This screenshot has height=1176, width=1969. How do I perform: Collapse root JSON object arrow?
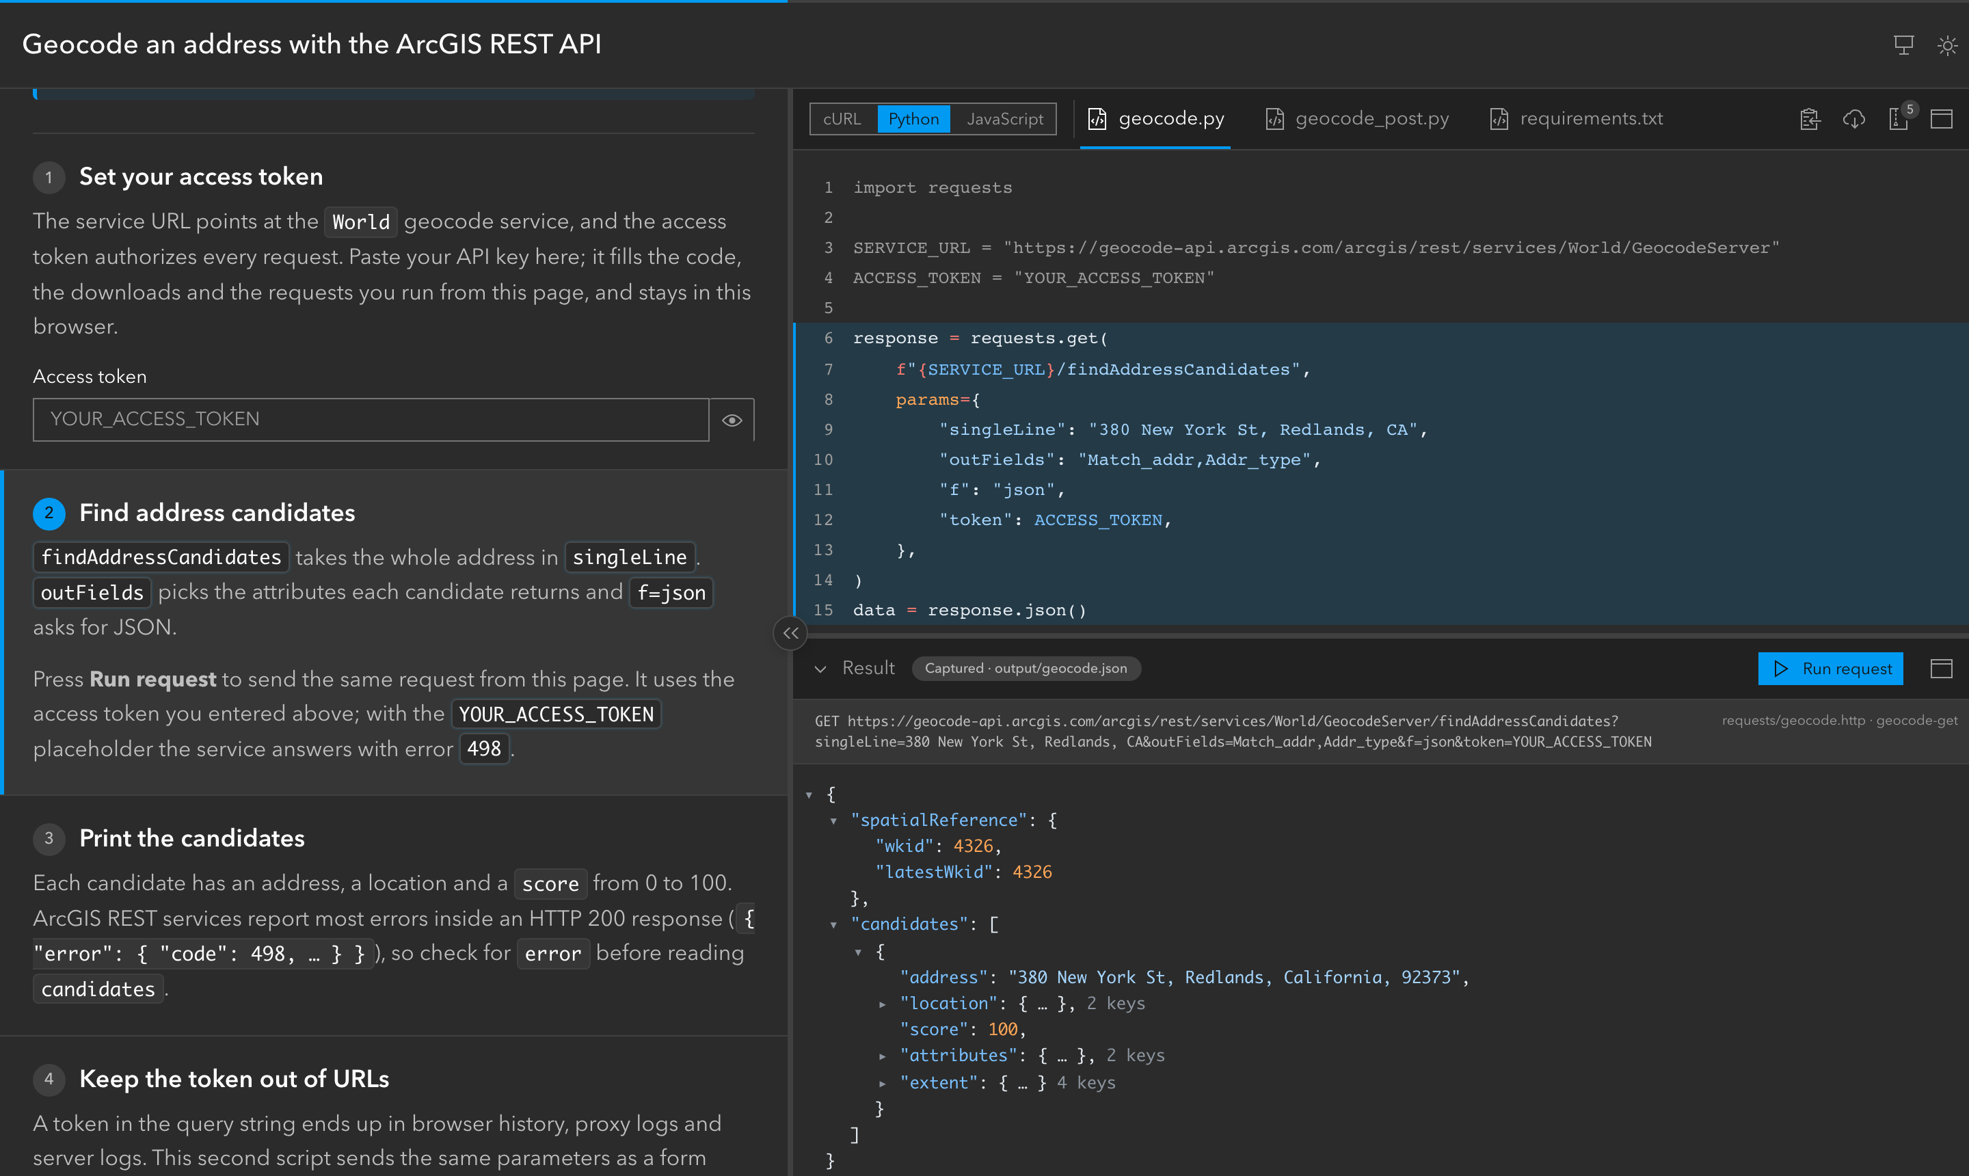tap(809, 795)
